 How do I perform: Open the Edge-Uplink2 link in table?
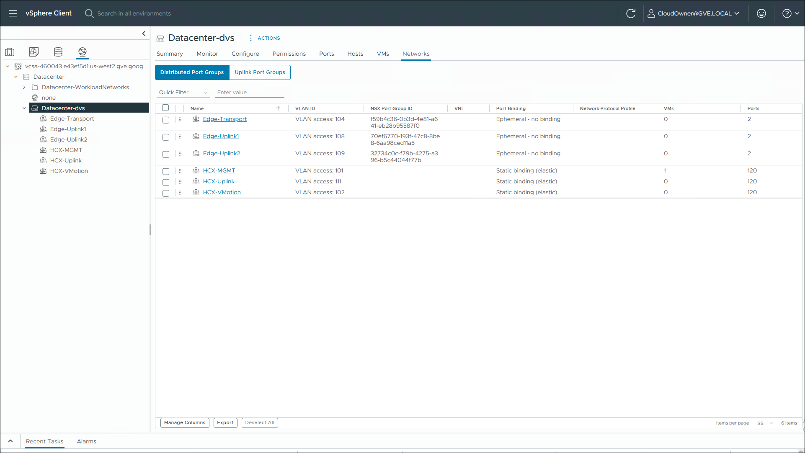click(222, 154)
